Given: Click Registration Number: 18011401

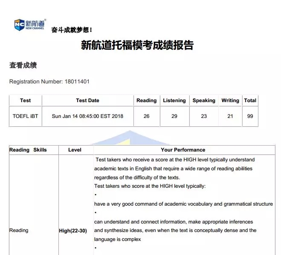Looking at the screenshot, I should (49, 82).
